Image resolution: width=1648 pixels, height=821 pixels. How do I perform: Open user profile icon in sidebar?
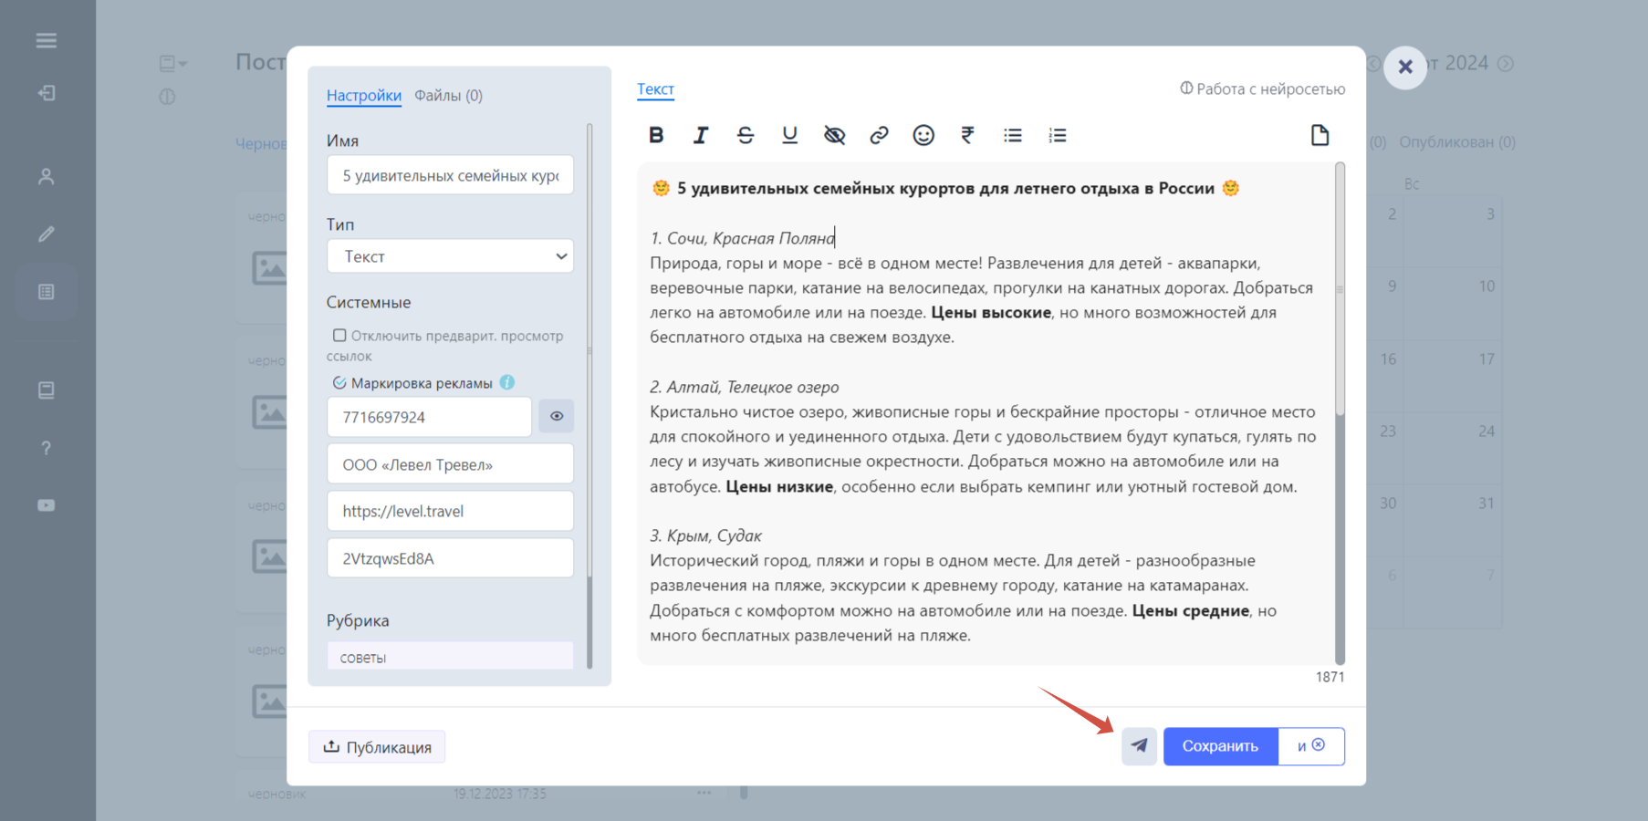pyautogui.click(x=47, y=177)
